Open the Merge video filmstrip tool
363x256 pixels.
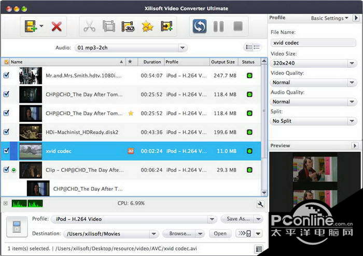[109, 26]
